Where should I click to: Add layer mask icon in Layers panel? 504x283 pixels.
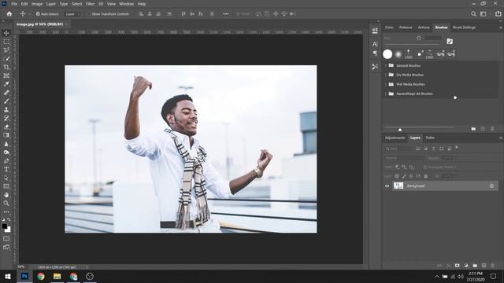[457, 266]
